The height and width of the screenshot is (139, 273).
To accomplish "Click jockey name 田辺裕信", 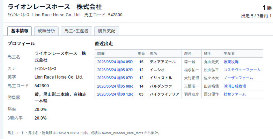I will click(211, 86).
